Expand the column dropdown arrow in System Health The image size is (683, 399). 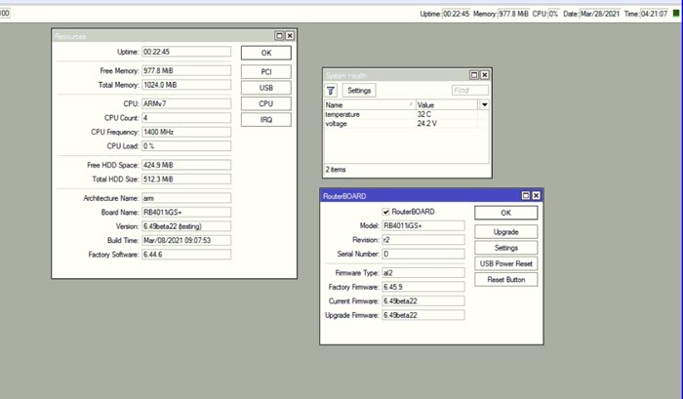485,104
